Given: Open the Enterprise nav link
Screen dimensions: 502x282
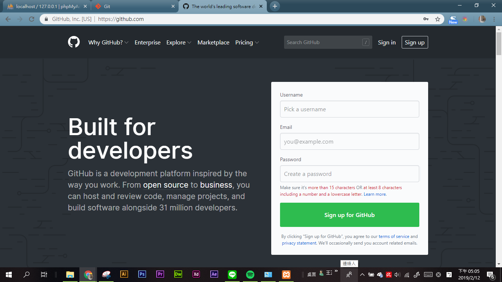Looking at the screenshot, I should [148, 43].
